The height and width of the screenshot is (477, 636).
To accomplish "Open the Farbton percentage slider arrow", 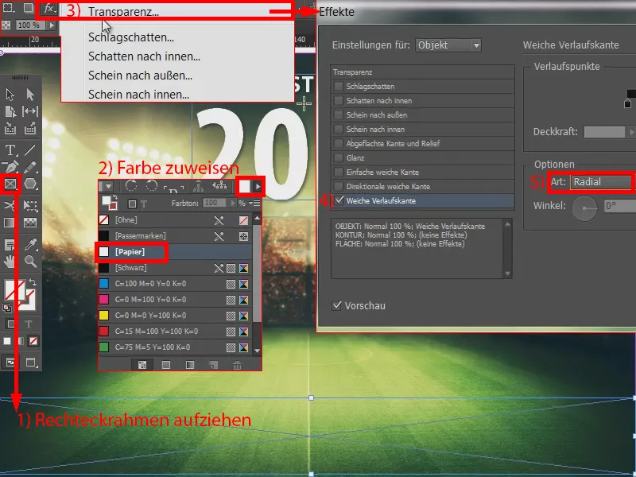I will click(232, 203).
